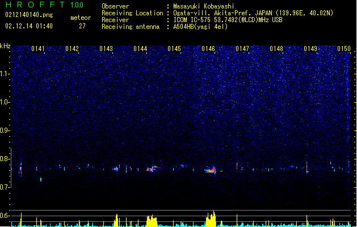357x227 pixels.
Task: Click time marker 0146
Action: [x=208, y=49]
